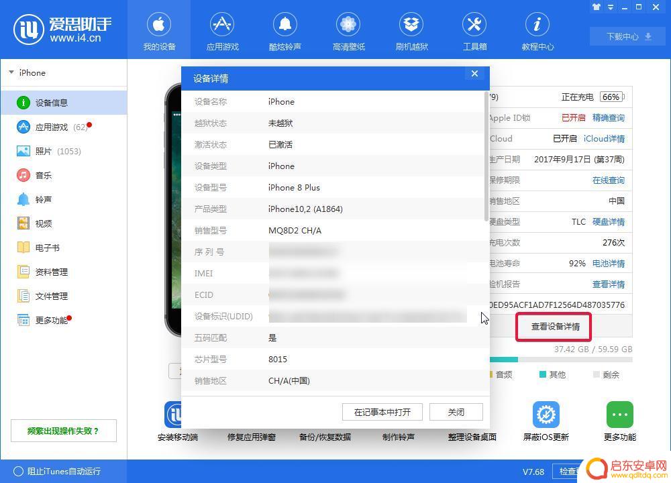This screenshot has height=483, width=671.
Task: Click the 硬盘详情 link
Action: (608, 221)
